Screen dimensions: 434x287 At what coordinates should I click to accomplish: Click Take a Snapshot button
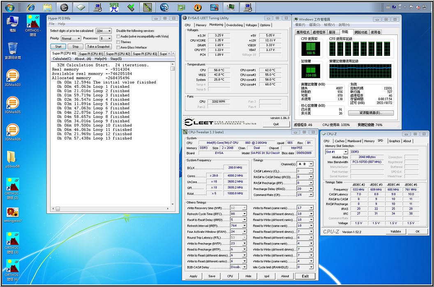pyautogui.click(x=98, y=46)
